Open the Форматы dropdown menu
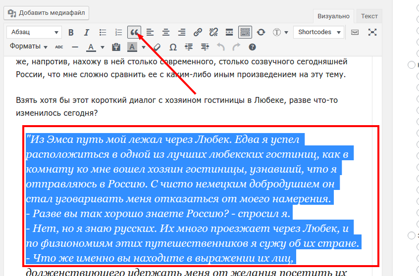Image resolution: width=419 pixels, height=276 pixels. pyautogui.click(x=28, y=46)
